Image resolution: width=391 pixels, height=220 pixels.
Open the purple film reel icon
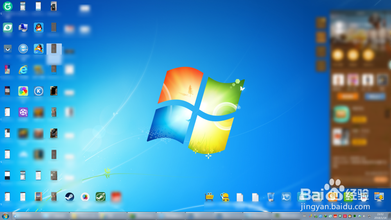click(23, 112)
